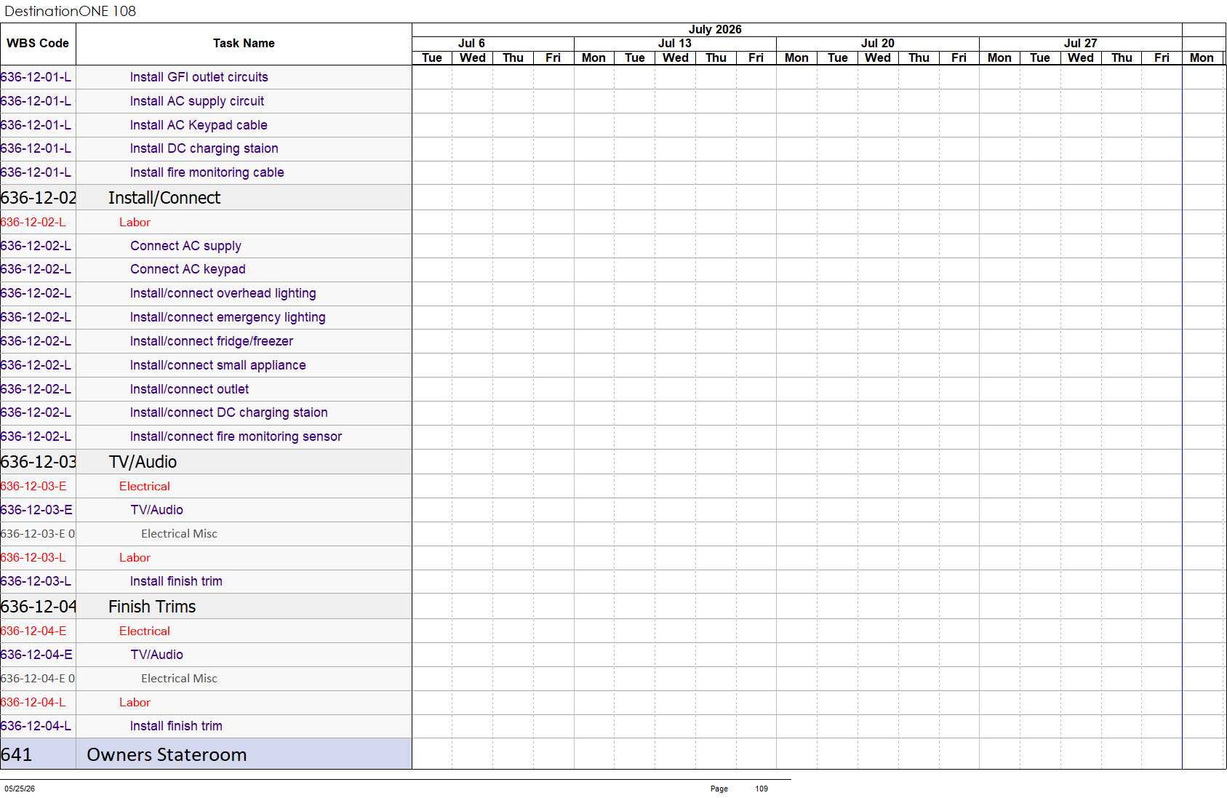Select the Jul 6 week header

tap(471, 44)
